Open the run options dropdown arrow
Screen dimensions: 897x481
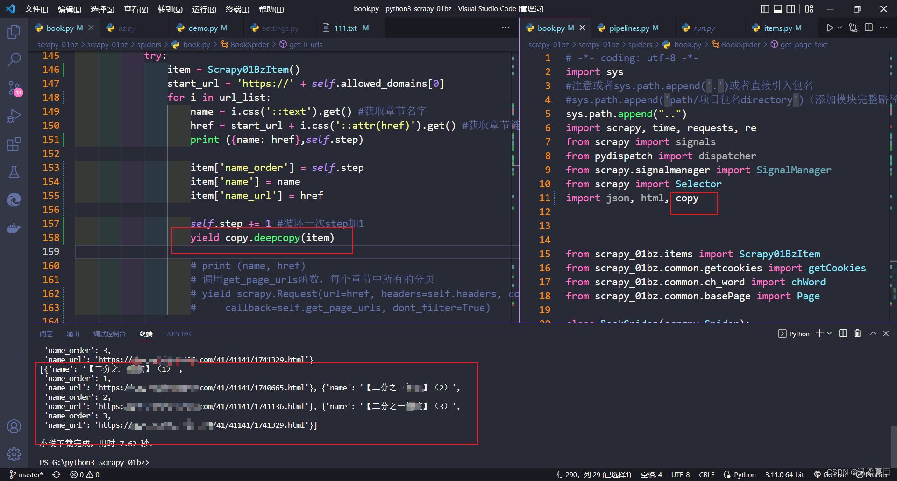pos(840,28)
